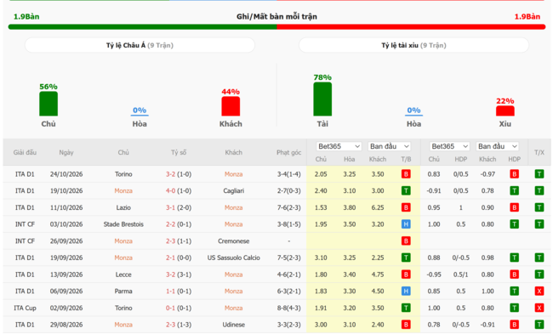Click the red HDP B badge in Lecce row
This screenshot has height=334, width=553.
coord(514,275)
